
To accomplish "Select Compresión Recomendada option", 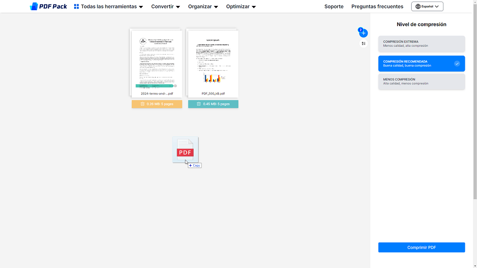I will [x=421, y=64].
